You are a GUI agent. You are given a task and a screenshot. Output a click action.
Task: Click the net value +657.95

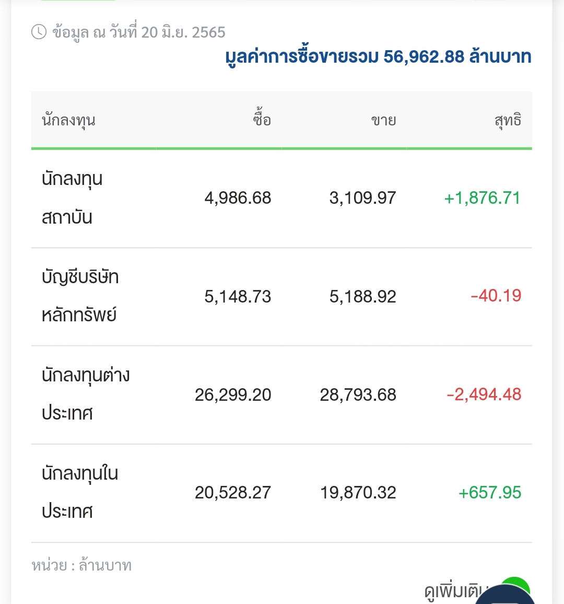[x=489, y=492]
